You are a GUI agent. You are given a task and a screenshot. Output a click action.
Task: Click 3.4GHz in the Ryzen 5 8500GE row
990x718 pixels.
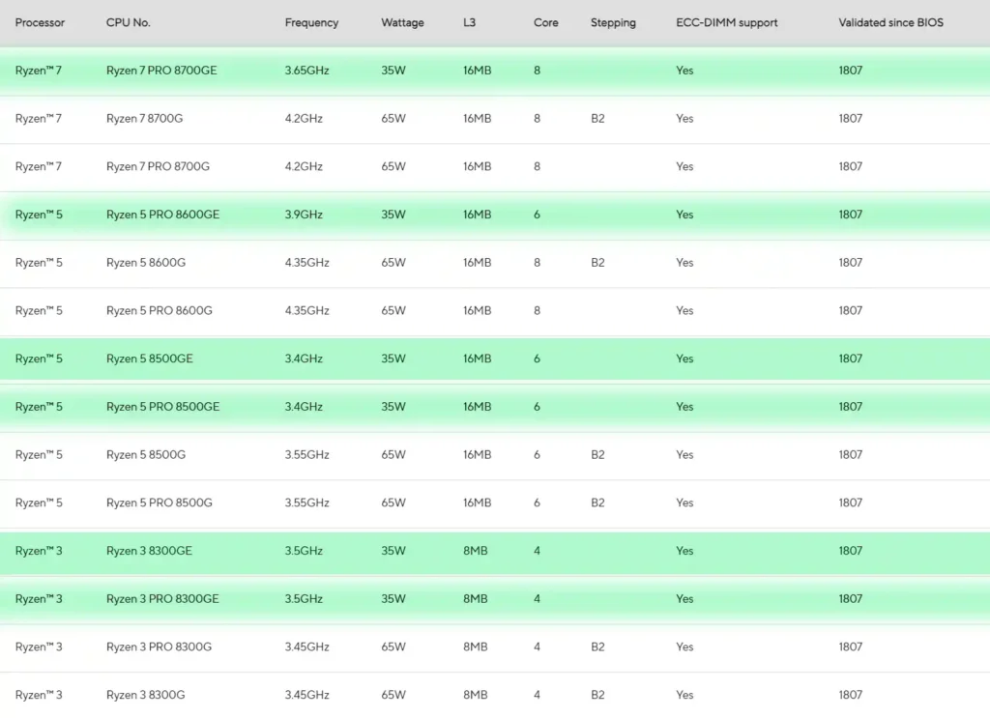point(304,359)
